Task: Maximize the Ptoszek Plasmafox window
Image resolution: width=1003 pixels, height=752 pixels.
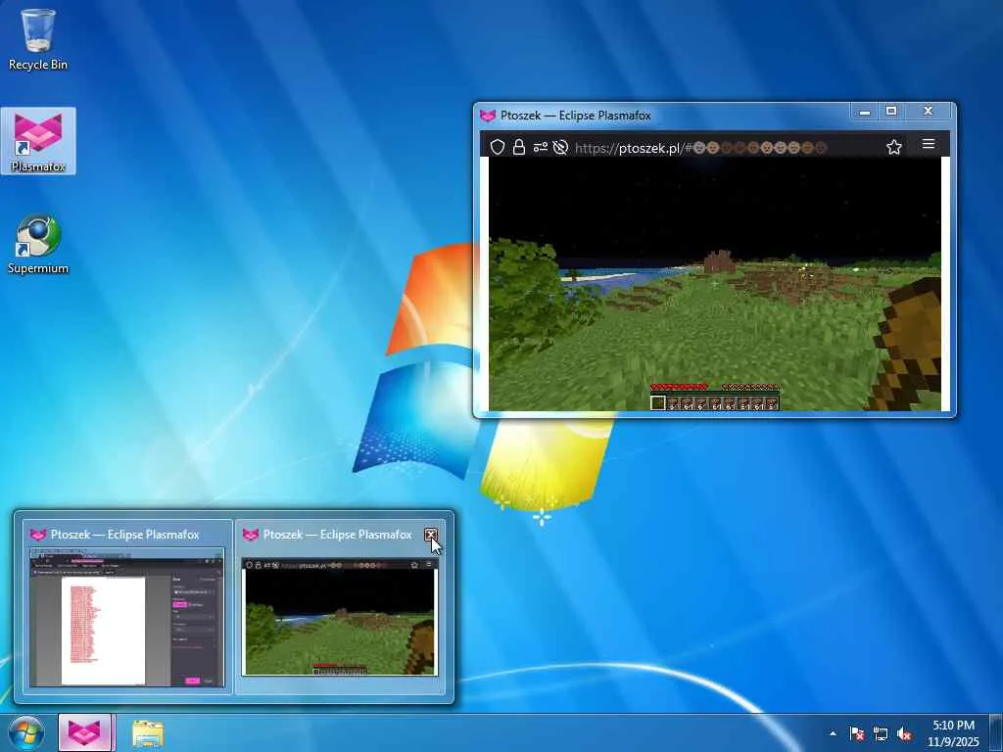Action: coord(891,112)
